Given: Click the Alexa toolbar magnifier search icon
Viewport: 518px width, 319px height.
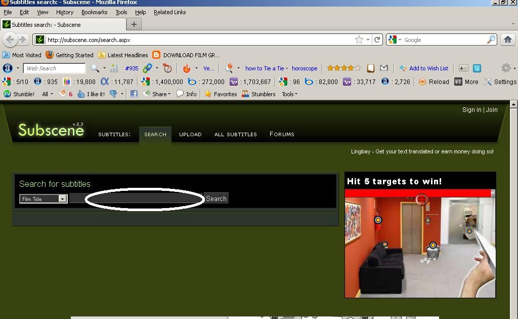Looking at the screenshot, I should (x=95, y=68).
